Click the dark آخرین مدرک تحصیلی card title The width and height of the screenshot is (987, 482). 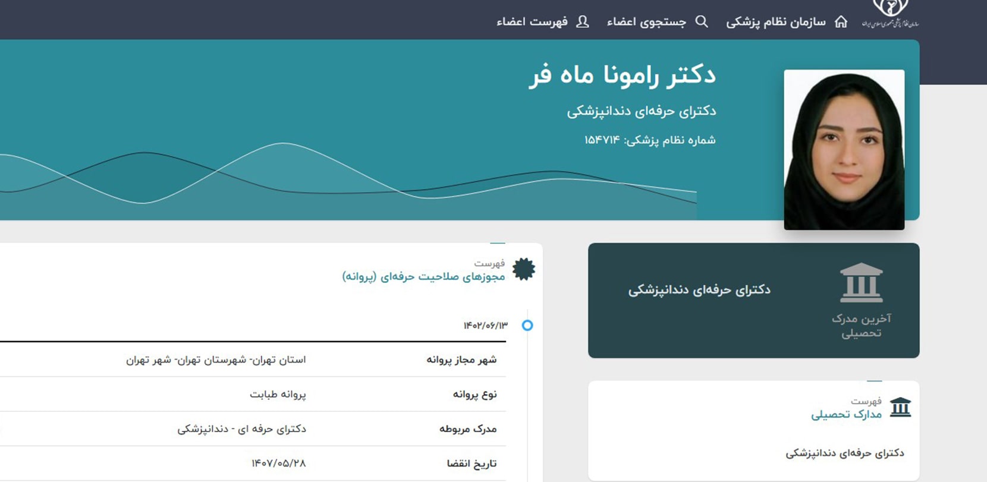point(699,290)
